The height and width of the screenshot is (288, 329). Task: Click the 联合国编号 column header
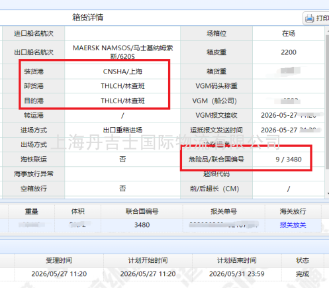[x=142, y=211]
